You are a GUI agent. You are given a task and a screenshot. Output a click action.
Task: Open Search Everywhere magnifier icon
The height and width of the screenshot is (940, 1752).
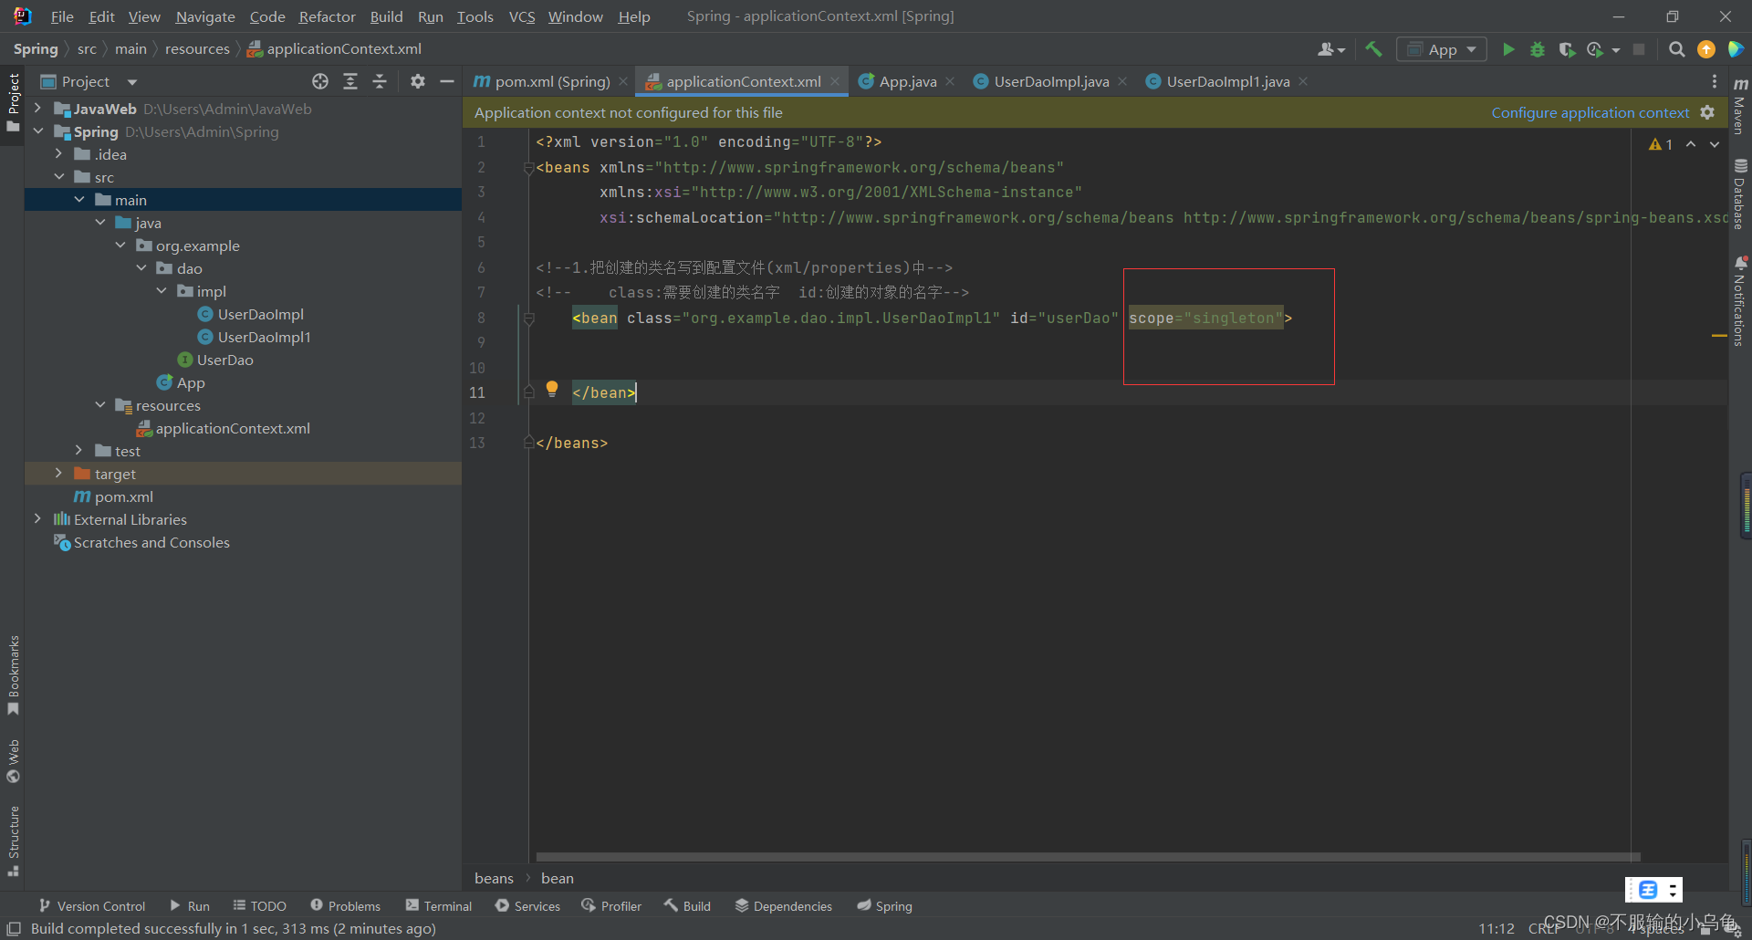tap(1676, 49)
